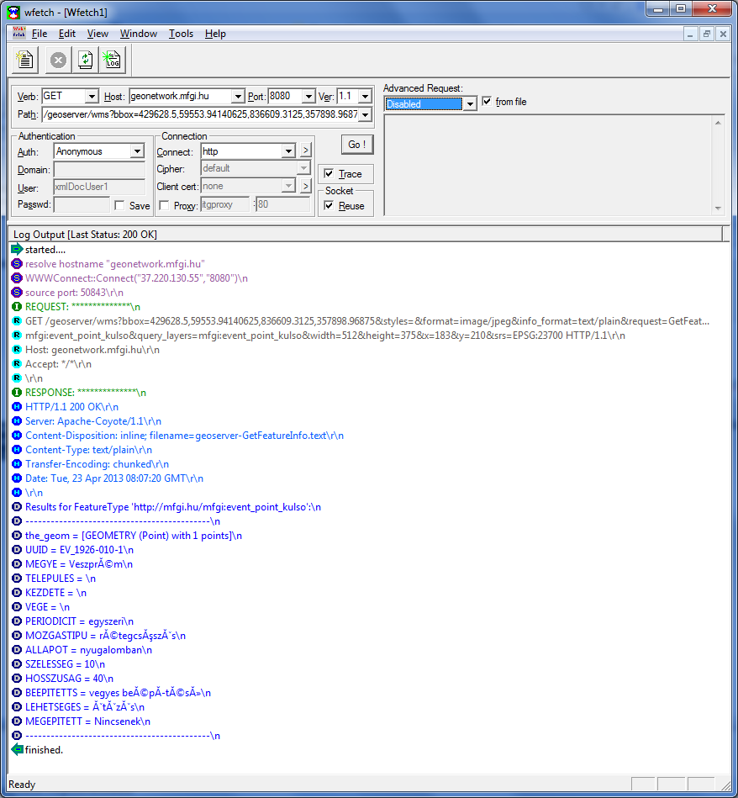Click the D icon beside MEGYE line
This screenshot has width=738, height=798.
pos(17,564)
